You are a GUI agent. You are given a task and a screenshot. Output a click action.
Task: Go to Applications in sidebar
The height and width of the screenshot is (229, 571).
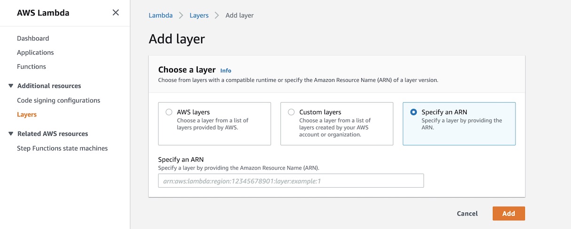pyautogui.click(x=35, y=53)
